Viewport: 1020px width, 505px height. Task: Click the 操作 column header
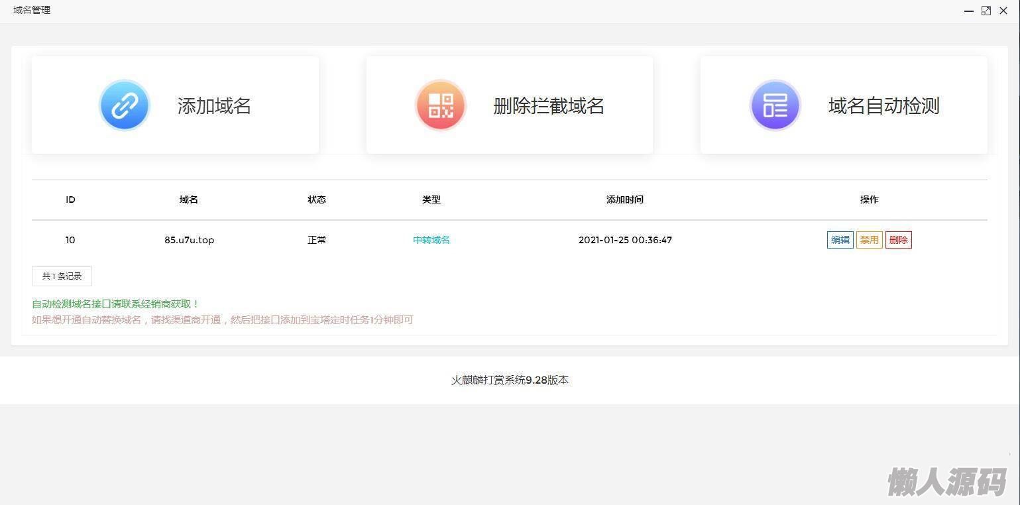click(869, 199)
